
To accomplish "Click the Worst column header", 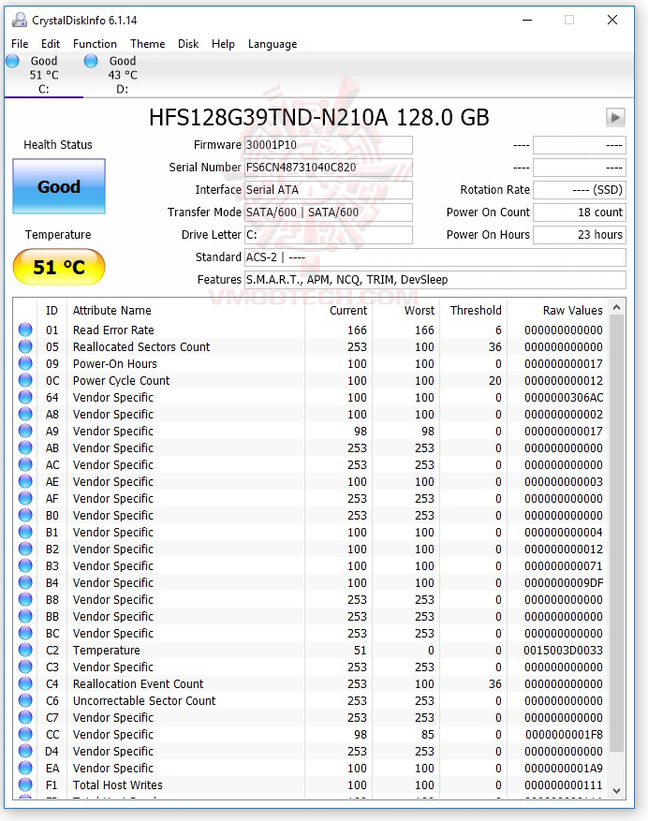I will (x=406, y=311).
